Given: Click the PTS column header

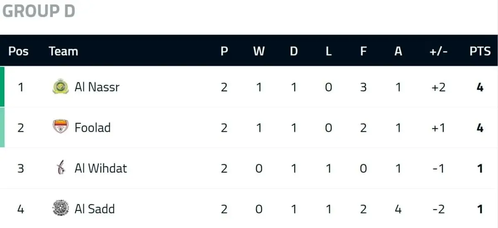Looking at the screenshot, I should [480, 51].
